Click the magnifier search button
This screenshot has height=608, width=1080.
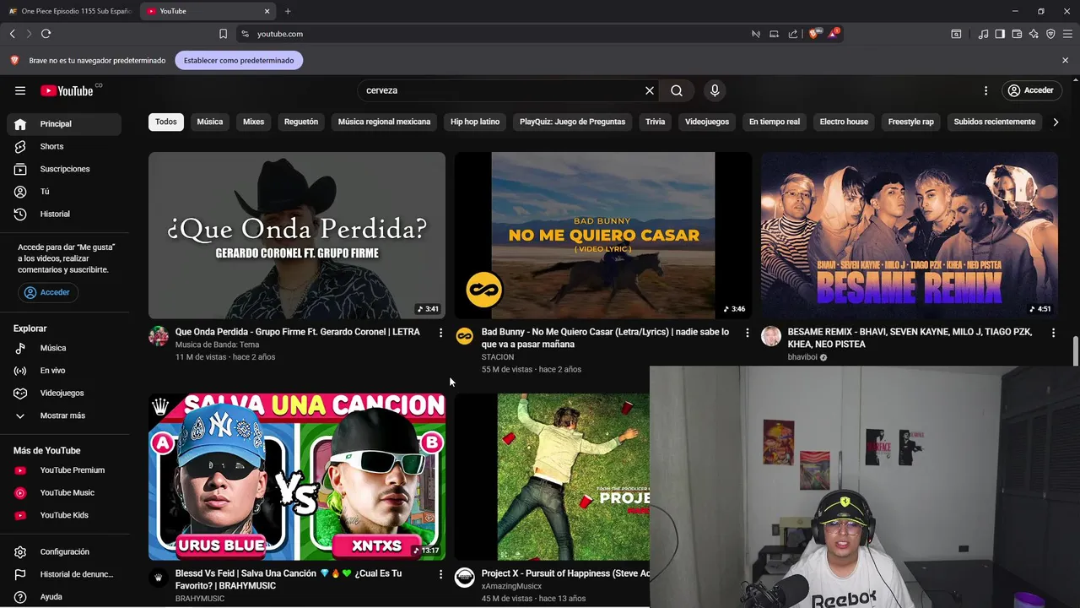tap(677, 90)
